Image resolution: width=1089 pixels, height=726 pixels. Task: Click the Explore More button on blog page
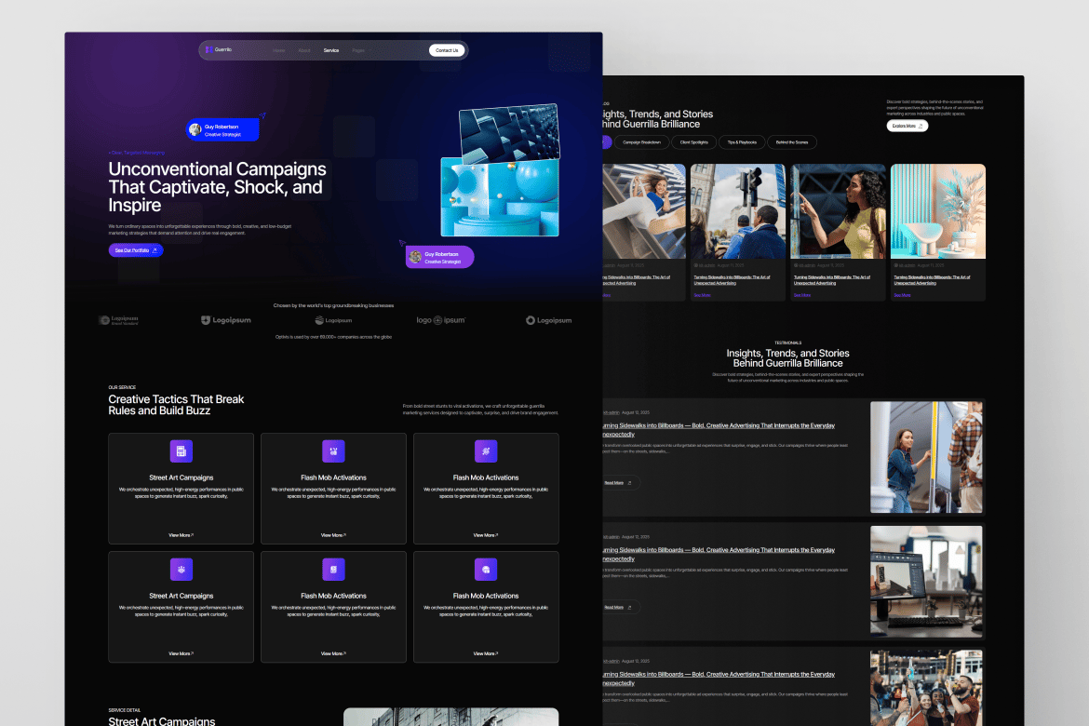[x=907, y=126]
